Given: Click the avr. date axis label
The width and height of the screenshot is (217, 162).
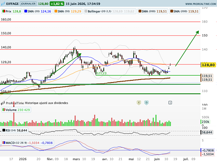Looking at the screenshot, I should point(105,159).
